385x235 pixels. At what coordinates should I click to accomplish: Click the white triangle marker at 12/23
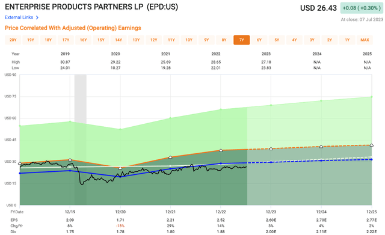[271, 148]
